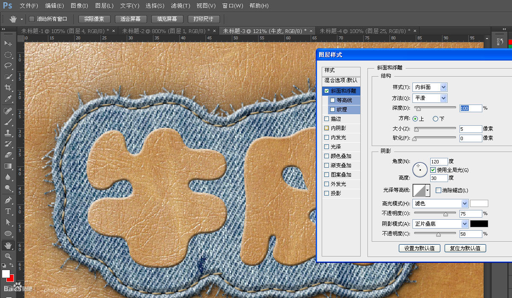Open 窗口(W) menu
512x298 pixels.
pos(233,6)
